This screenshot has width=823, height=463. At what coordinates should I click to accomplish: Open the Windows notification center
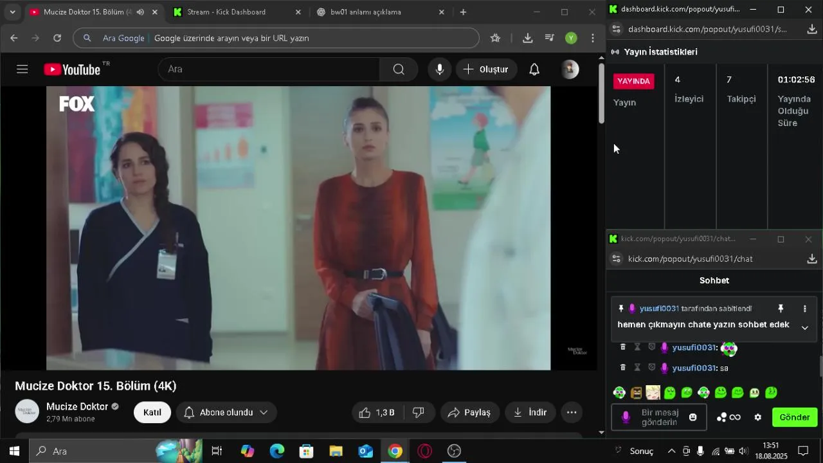803,451
